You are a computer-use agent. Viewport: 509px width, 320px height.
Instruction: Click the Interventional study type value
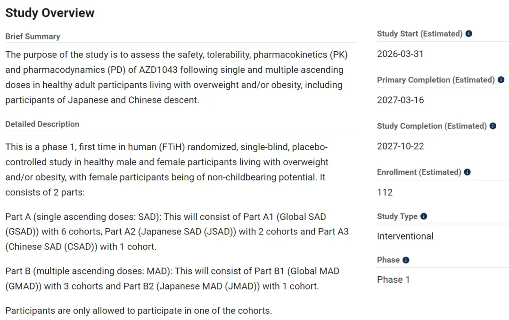[405, 236]
